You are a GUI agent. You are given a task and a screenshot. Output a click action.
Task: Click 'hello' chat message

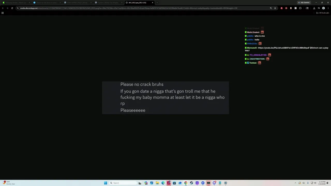coord(257,40)
